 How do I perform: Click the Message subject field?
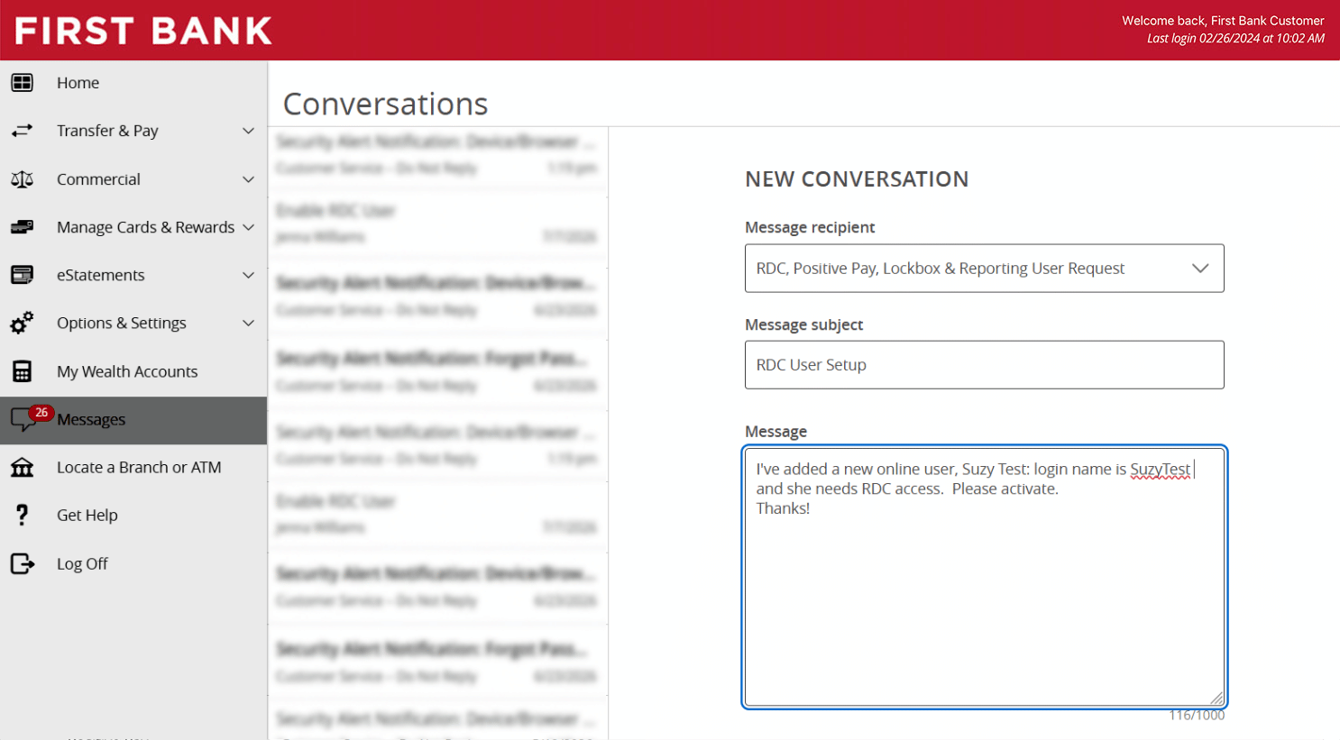(x=984, y=365)
